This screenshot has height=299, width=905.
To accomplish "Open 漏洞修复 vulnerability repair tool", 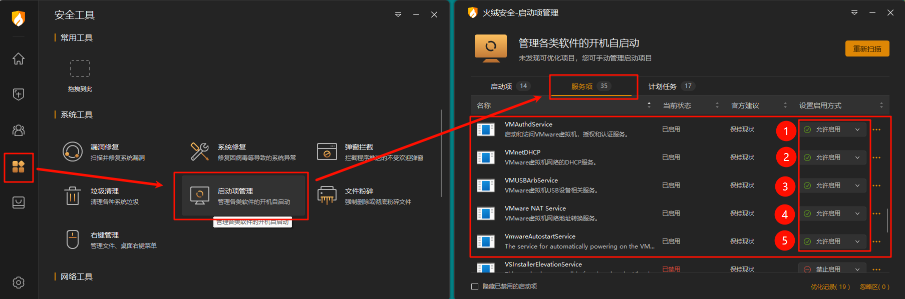I will tap(104, 152).
